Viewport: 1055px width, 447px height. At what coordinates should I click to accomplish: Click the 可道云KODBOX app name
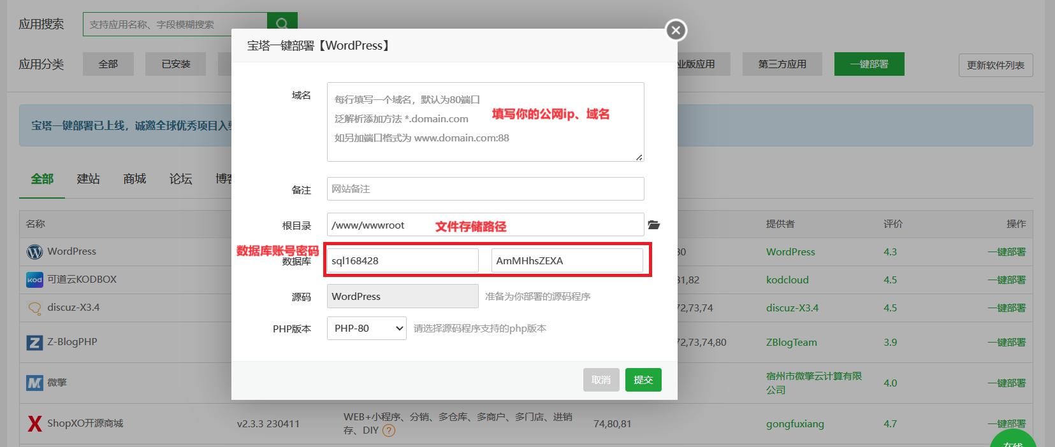(x=82, y=280)
